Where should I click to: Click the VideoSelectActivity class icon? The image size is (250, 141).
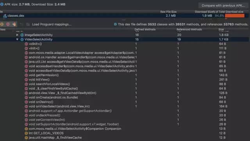pos(22,39)
